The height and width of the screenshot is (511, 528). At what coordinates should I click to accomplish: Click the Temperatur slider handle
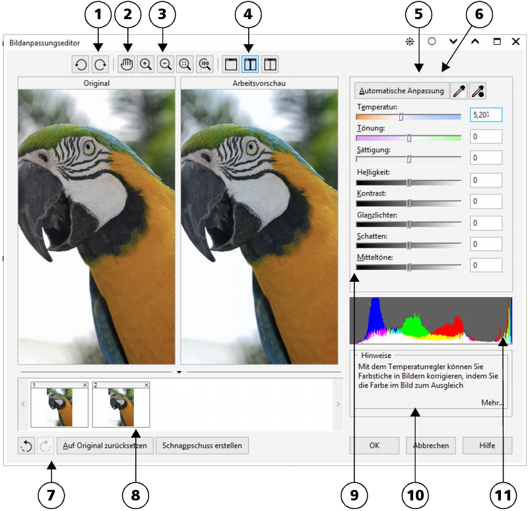(401, 117)
